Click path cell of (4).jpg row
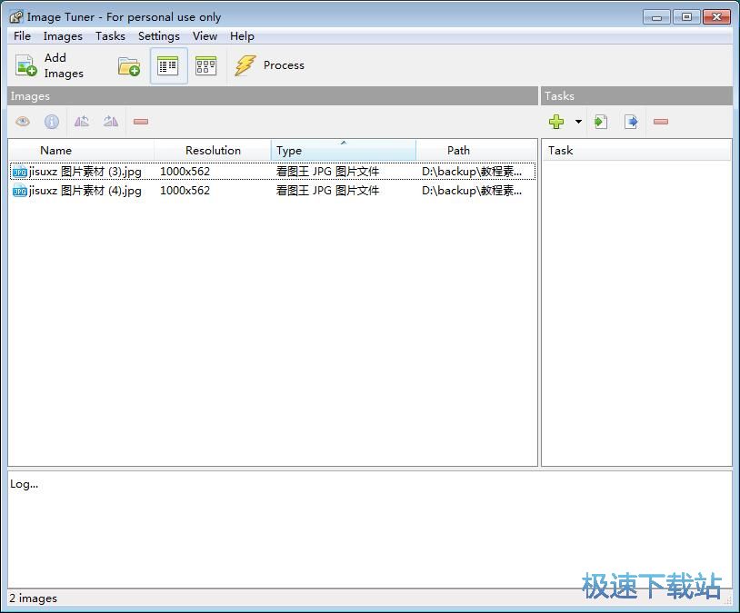This screenshot has height=613, width=740. tap(472, 191)
